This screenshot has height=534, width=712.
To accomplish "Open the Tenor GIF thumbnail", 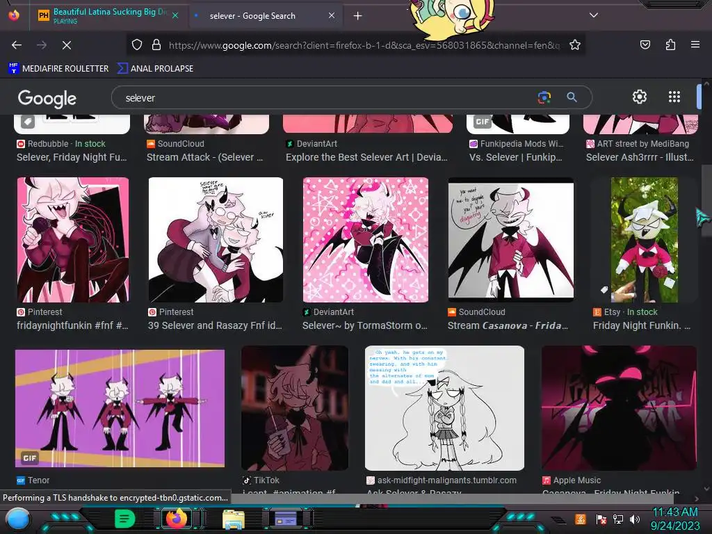I will 120,408.
